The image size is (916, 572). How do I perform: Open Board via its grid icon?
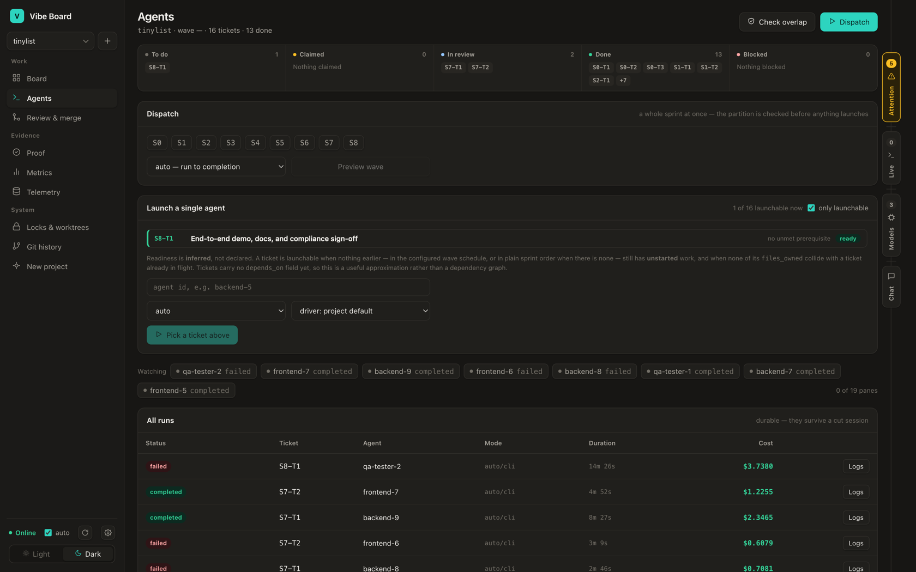click(16, 78)
